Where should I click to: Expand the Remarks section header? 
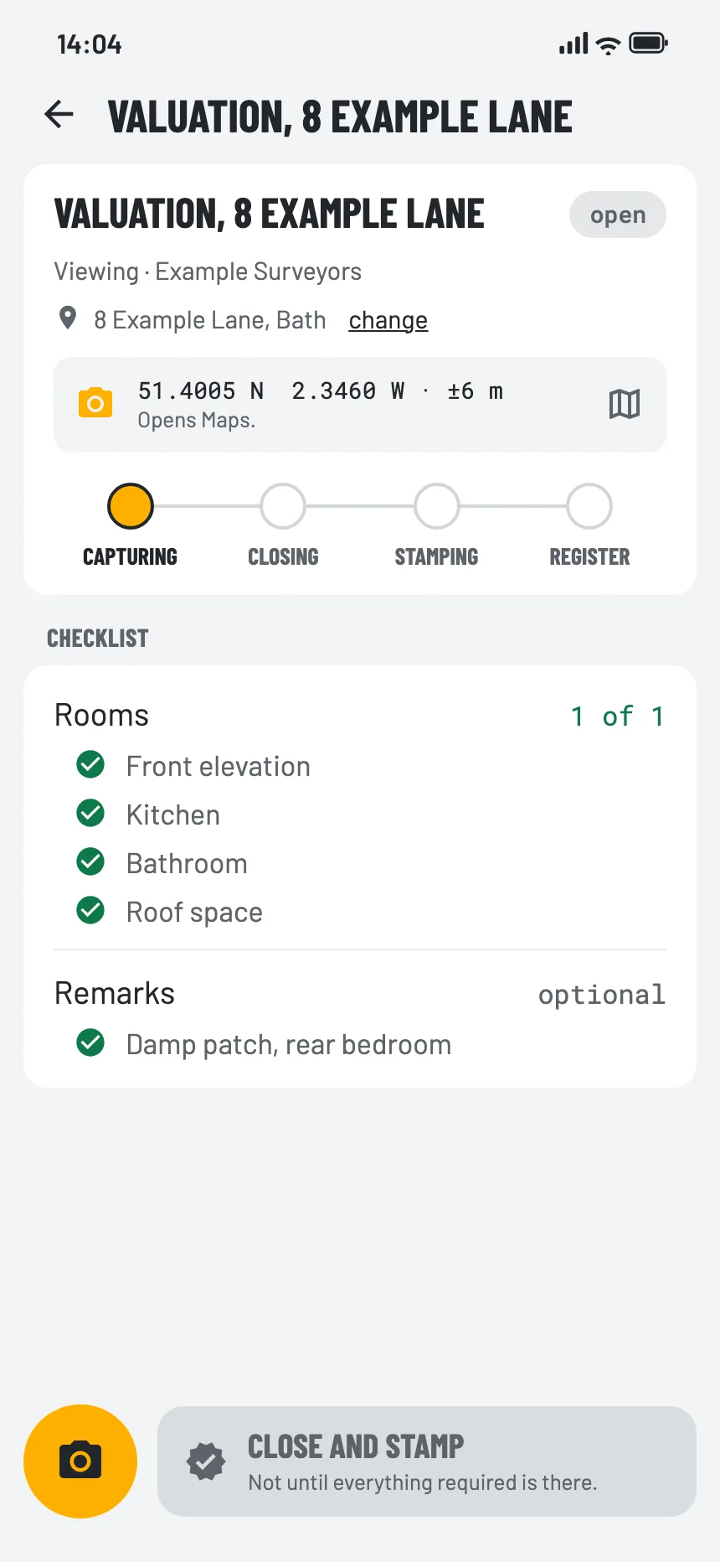[360, 994]
